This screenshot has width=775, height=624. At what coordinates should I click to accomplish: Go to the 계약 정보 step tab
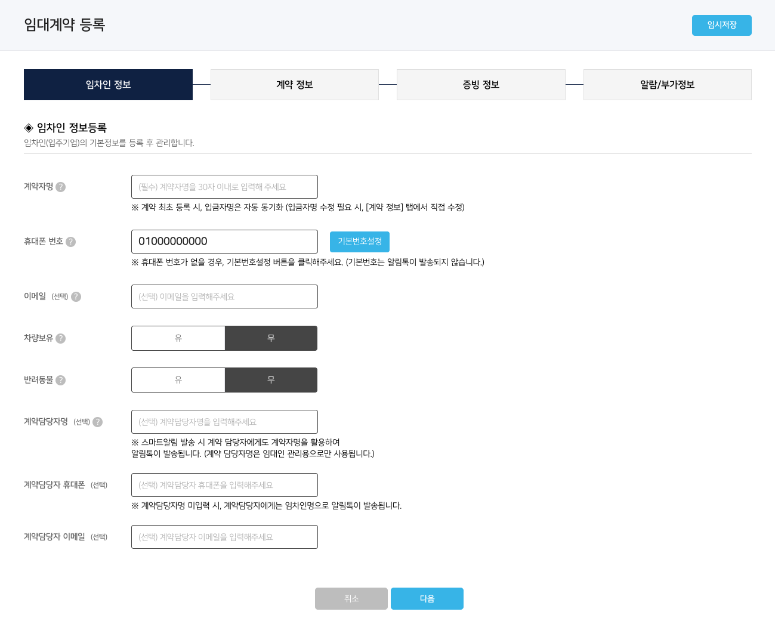[295, 85]
